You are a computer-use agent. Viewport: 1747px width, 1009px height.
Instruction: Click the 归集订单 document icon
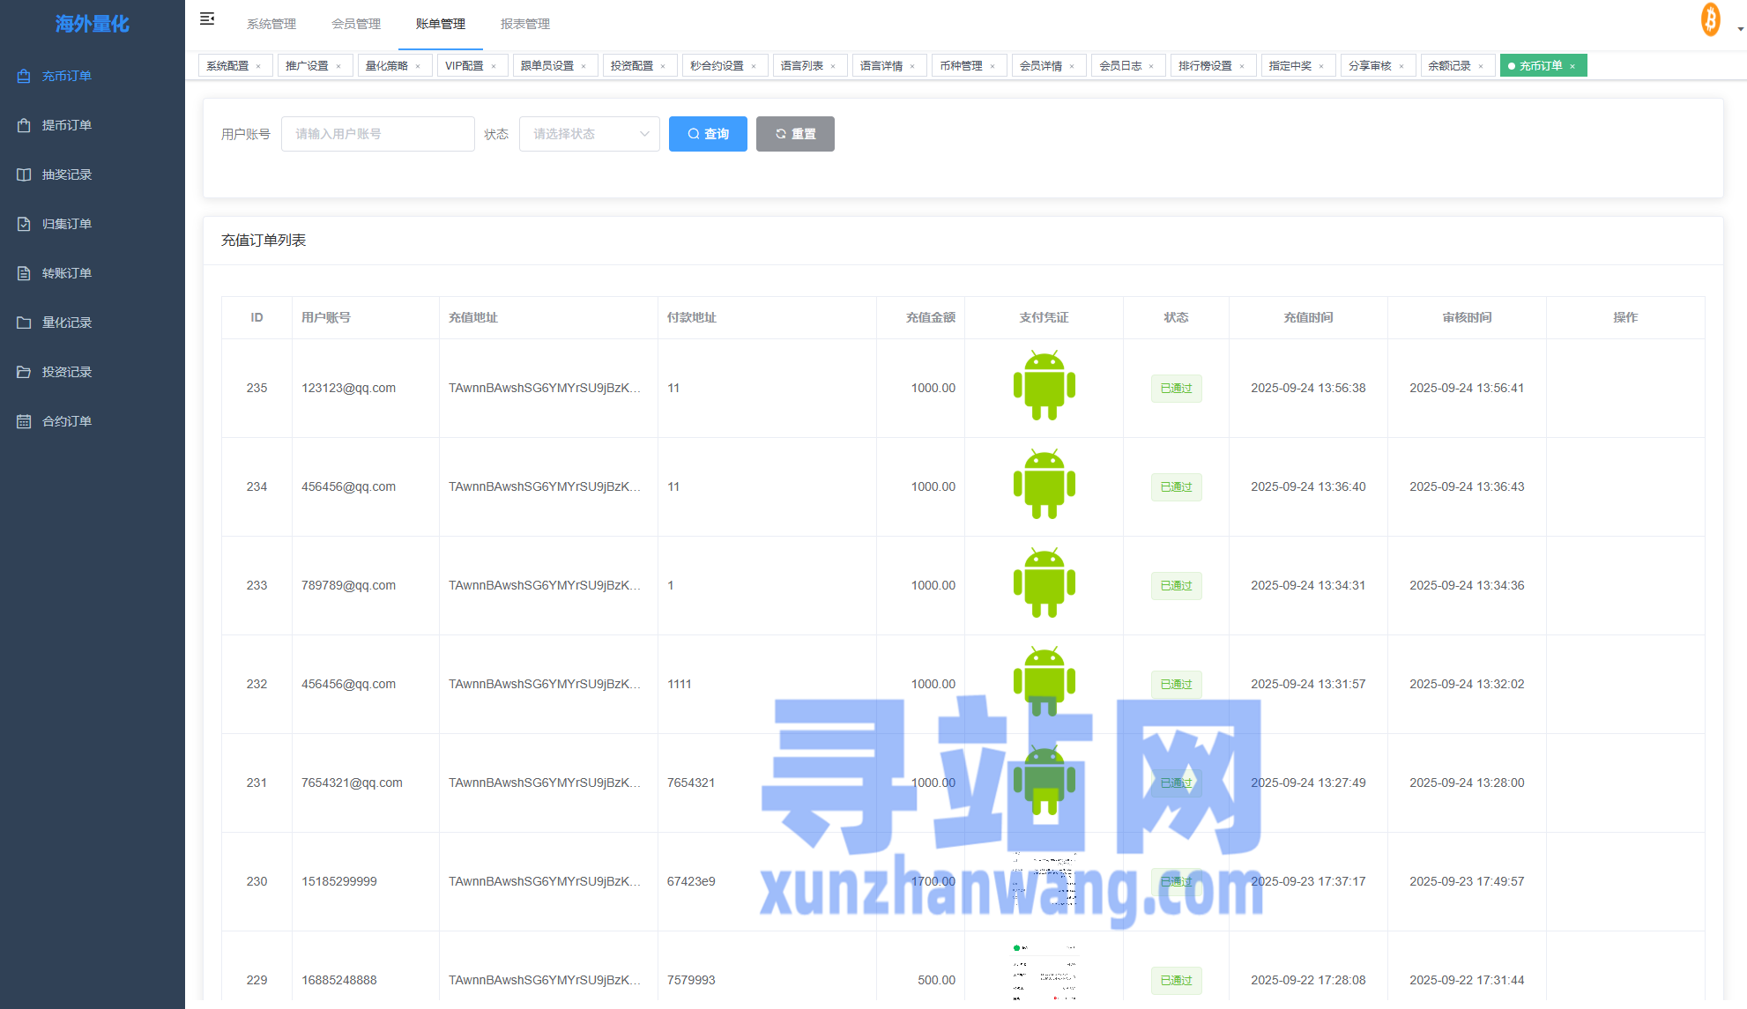coord(24,224)
